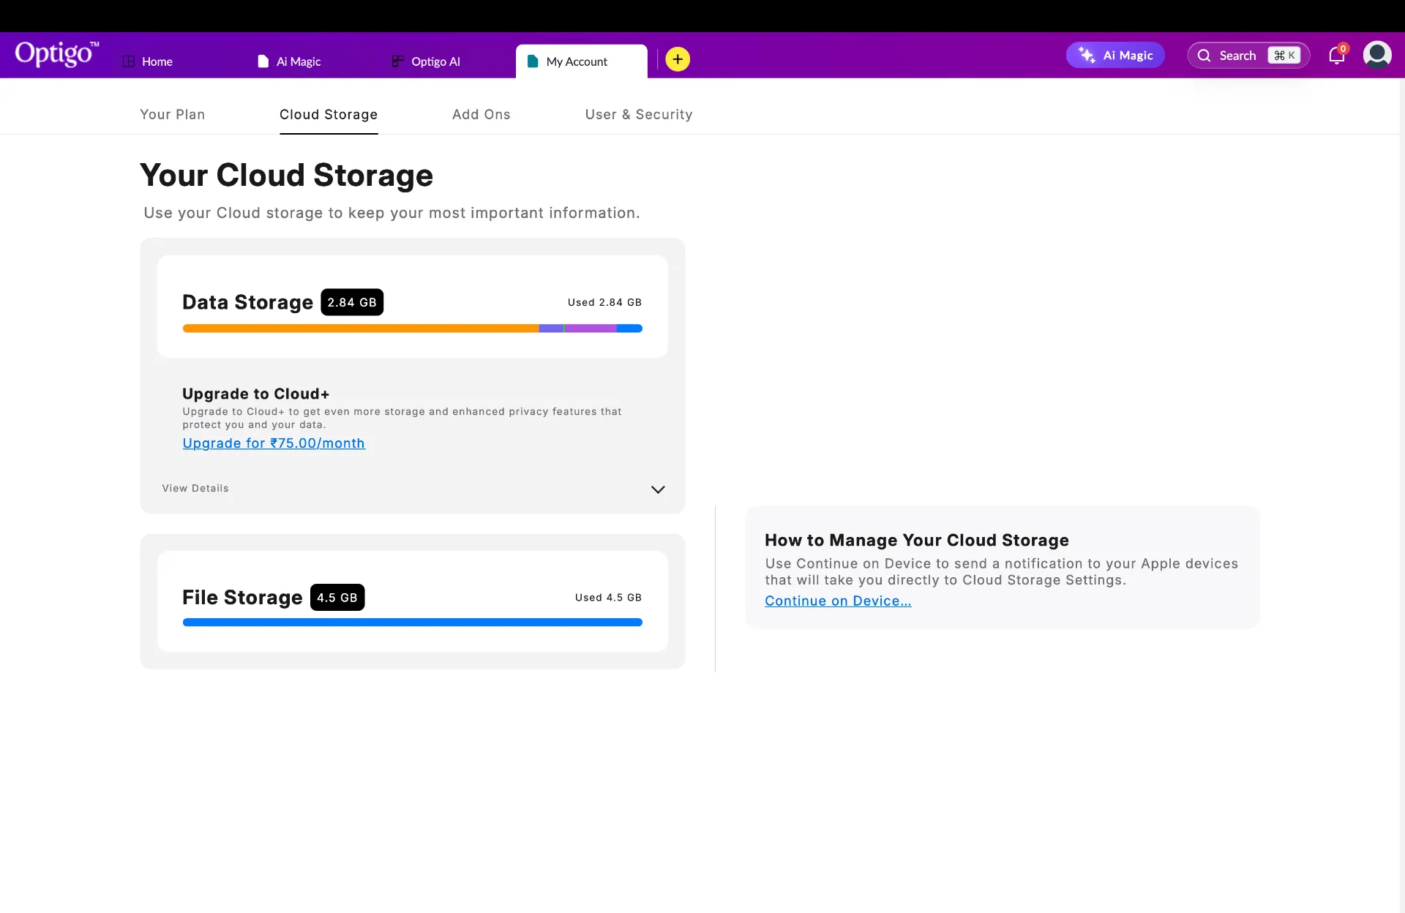Click the Optigo logo
This screenshot has height=913, width=1405.
pyautogui.click(x=56, y=55)
